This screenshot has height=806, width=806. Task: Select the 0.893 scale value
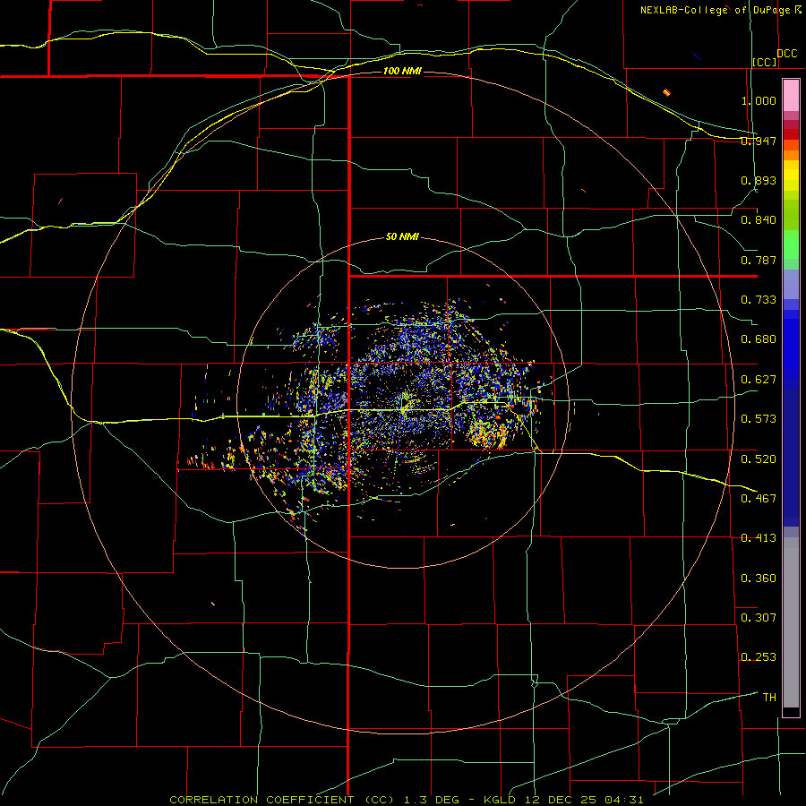coord(759,180)
